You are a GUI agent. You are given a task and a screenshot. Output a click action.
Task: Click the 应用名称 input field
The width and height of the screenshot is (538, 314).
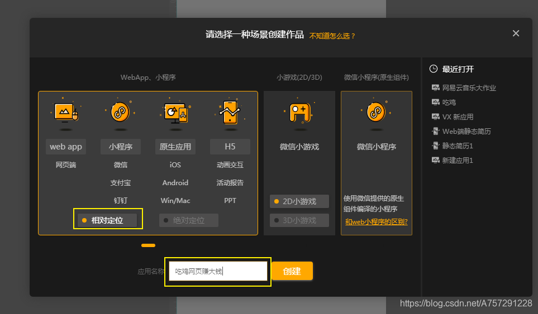(x=218, y=271)
